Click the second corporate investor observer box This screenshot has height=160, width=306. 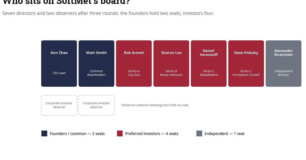[x=96, y=105]
